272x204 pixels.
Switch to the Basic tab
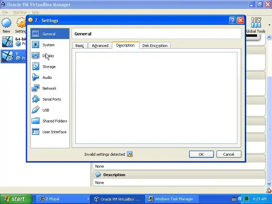click(x=80, y=46)
